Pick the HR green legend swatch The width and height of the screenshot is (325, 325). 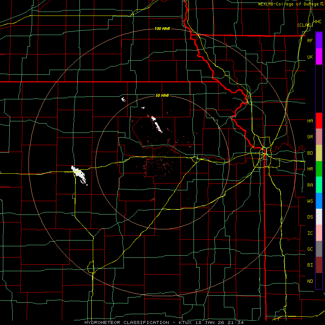coord(319,169)
